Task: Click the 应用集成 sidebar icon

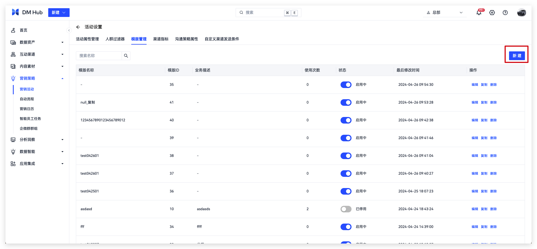Action: tap(13, 164)
